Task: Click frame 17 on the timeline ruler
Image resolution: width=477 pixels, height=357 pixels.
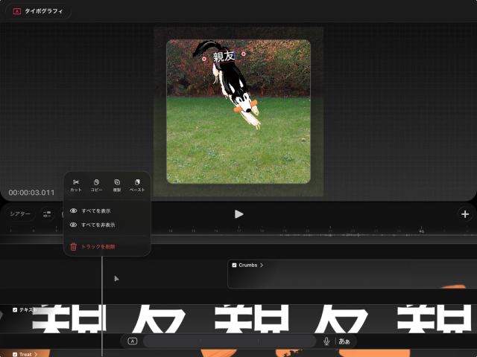Action: coord(238,231)
